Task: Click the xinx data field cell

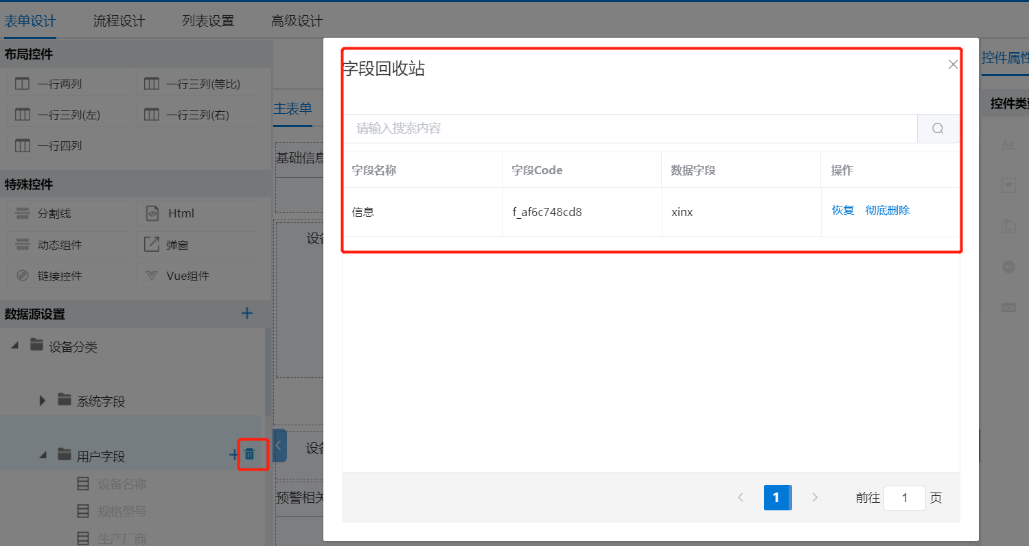Action: pyautogui.click(x=741, y=212)
